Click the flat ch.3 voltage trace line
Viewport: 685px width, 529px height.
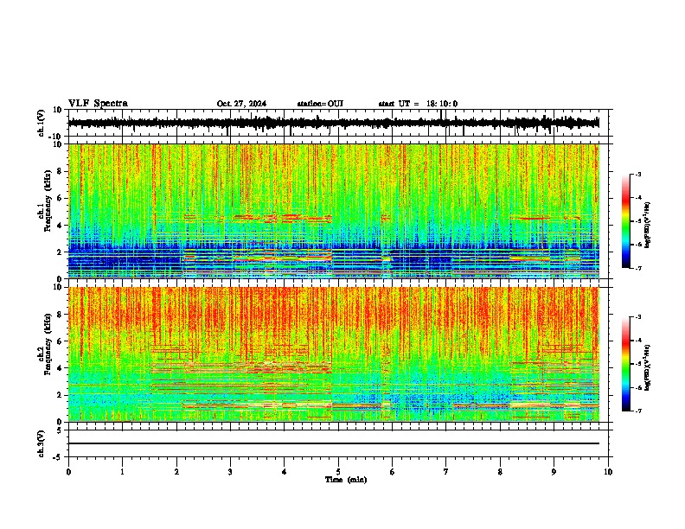334,443
